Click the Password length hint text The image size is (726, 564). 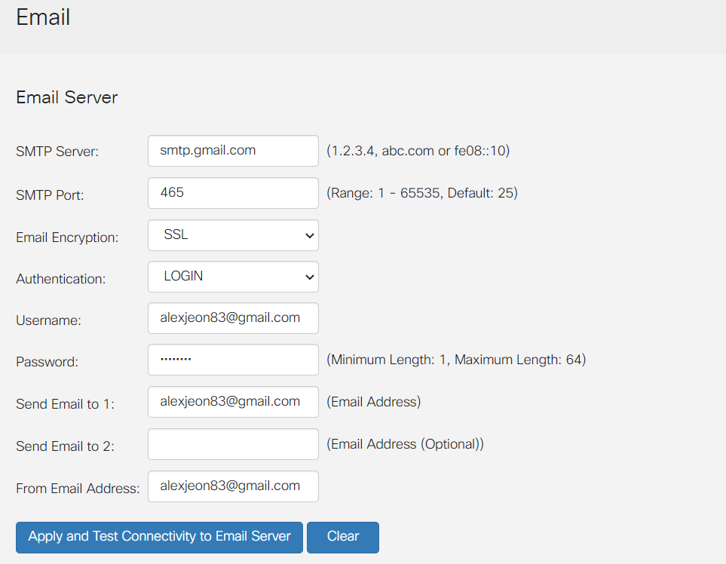pyautogui.click(x=456, y=360)
